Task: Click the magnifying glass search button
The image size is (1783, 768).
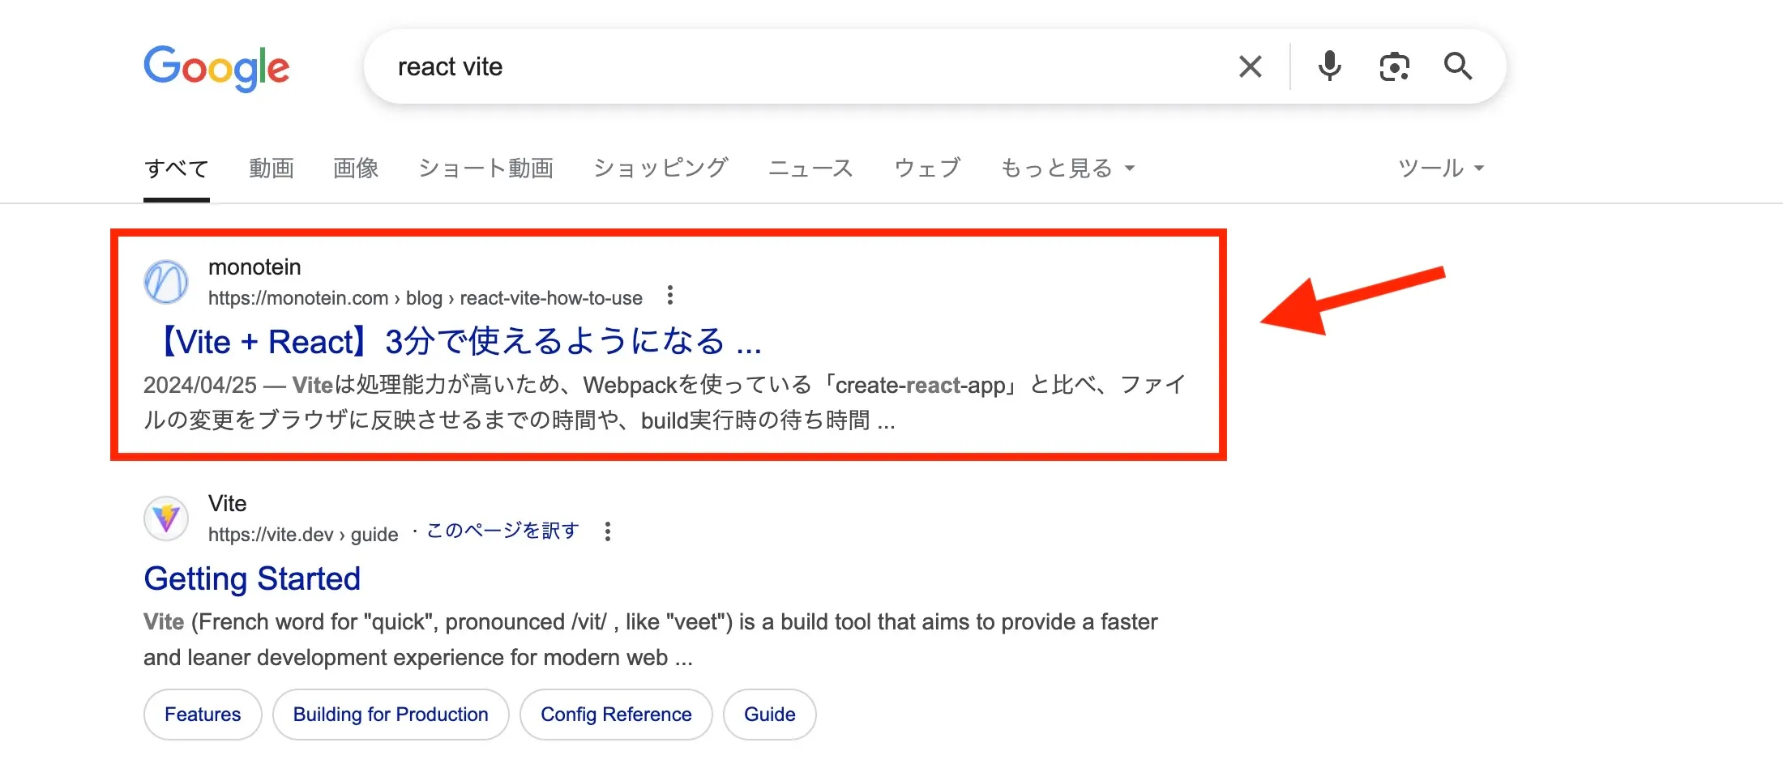Action: click(1458, 66)
